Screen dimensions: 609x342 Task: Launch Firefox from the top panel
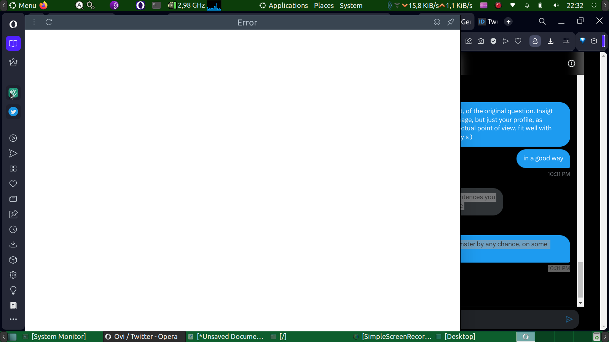click(43, 5)
